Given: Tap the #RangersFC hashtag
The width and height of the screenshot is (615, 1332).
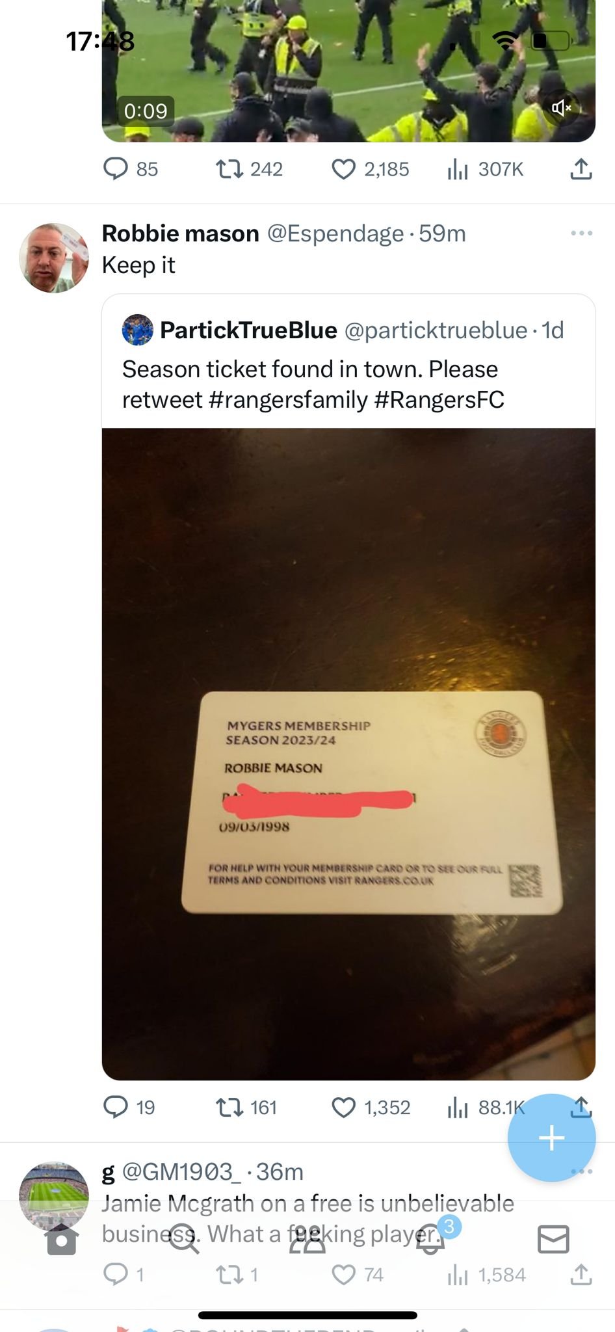Looking at the screenshot, I should pos(439,399).
